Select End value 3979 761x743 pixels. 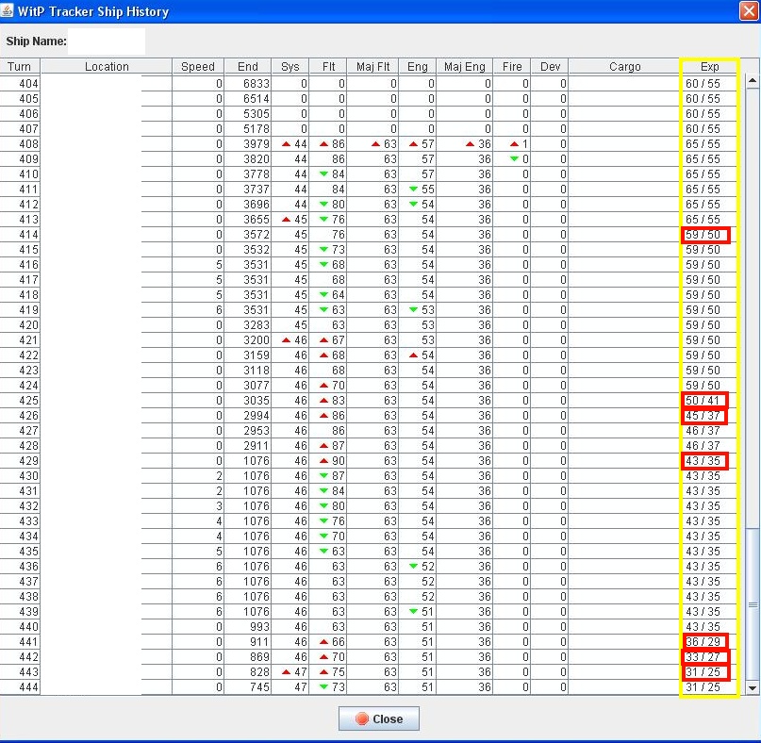247,143
